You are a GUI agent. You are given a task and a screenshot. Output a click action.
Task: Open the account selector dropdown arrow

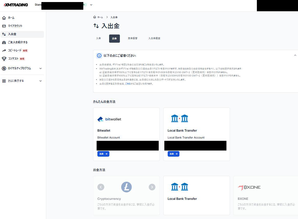click(x=91, y=5)
